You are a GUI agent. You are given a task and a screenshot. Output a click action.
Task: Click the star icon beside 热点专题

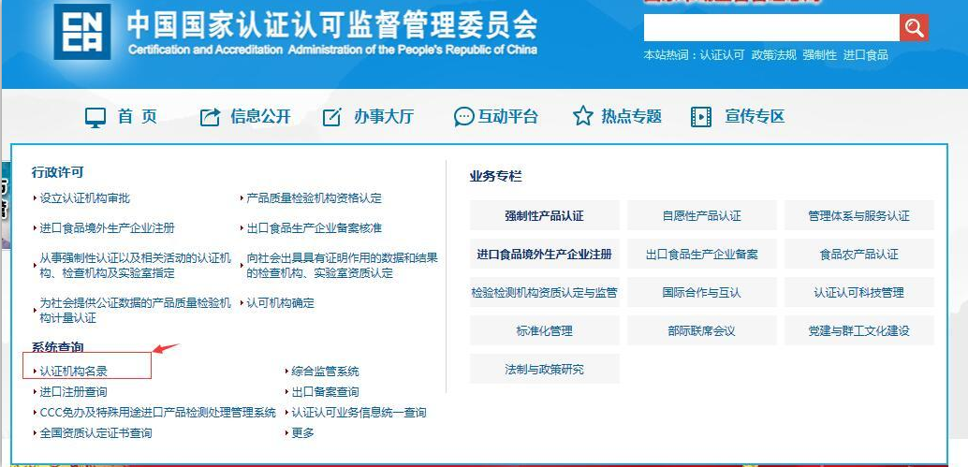pos(583,116)
